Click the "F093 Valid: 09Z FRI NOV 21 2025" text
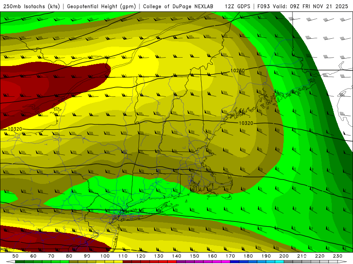353x264 pixels. [x=303, y=6]
